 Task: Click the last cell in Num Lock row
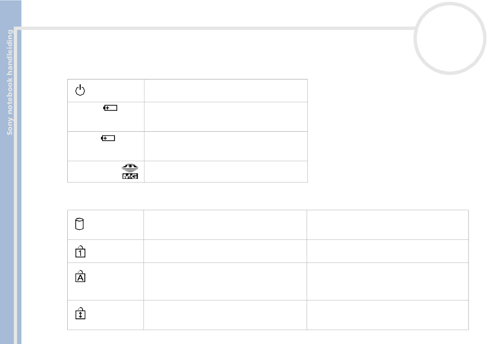(388, 251)
